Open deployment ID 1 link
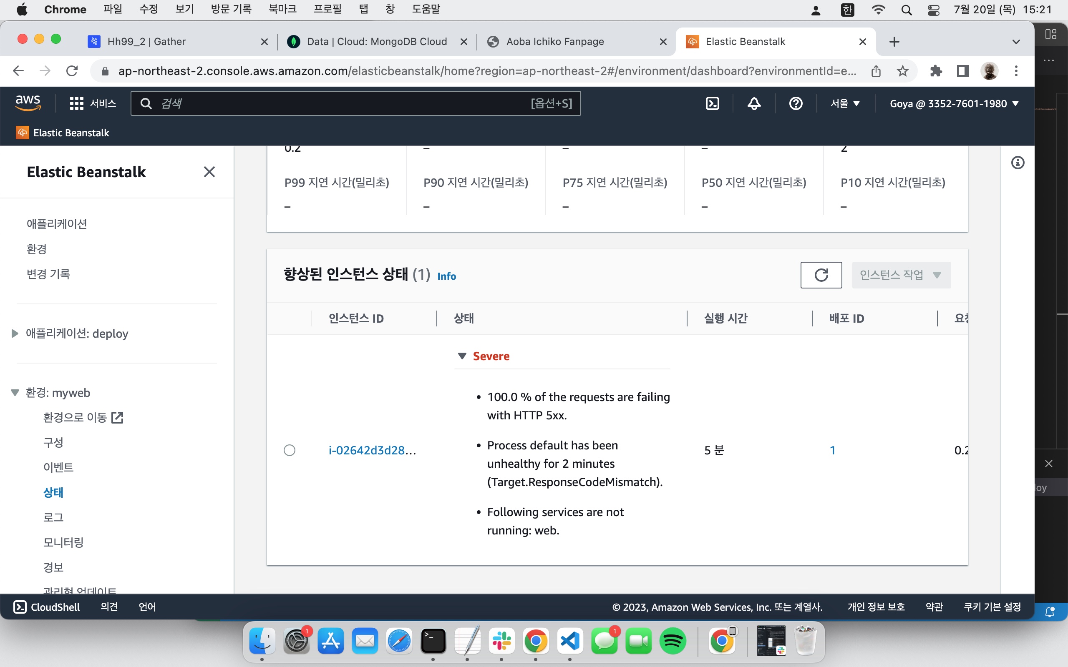The height and width of the screenshot is (667, 1068). pos(832,450)
